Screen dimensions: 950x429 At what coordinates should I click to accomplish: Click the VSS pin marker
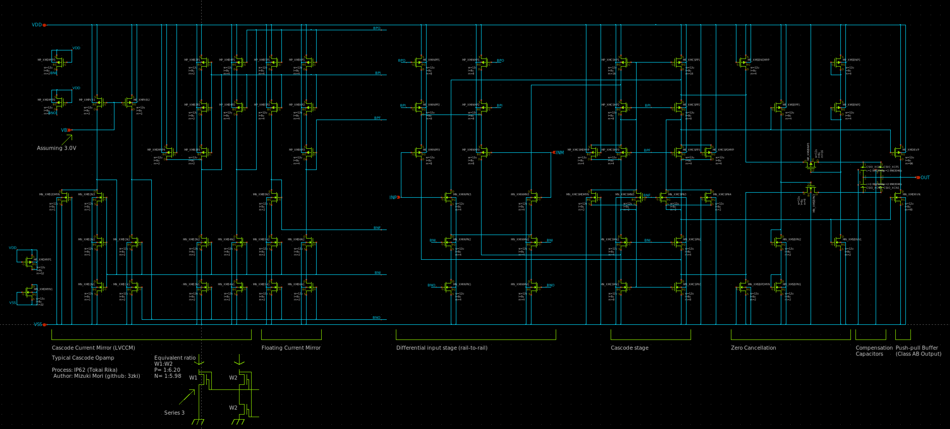click(x=44, y=325)
